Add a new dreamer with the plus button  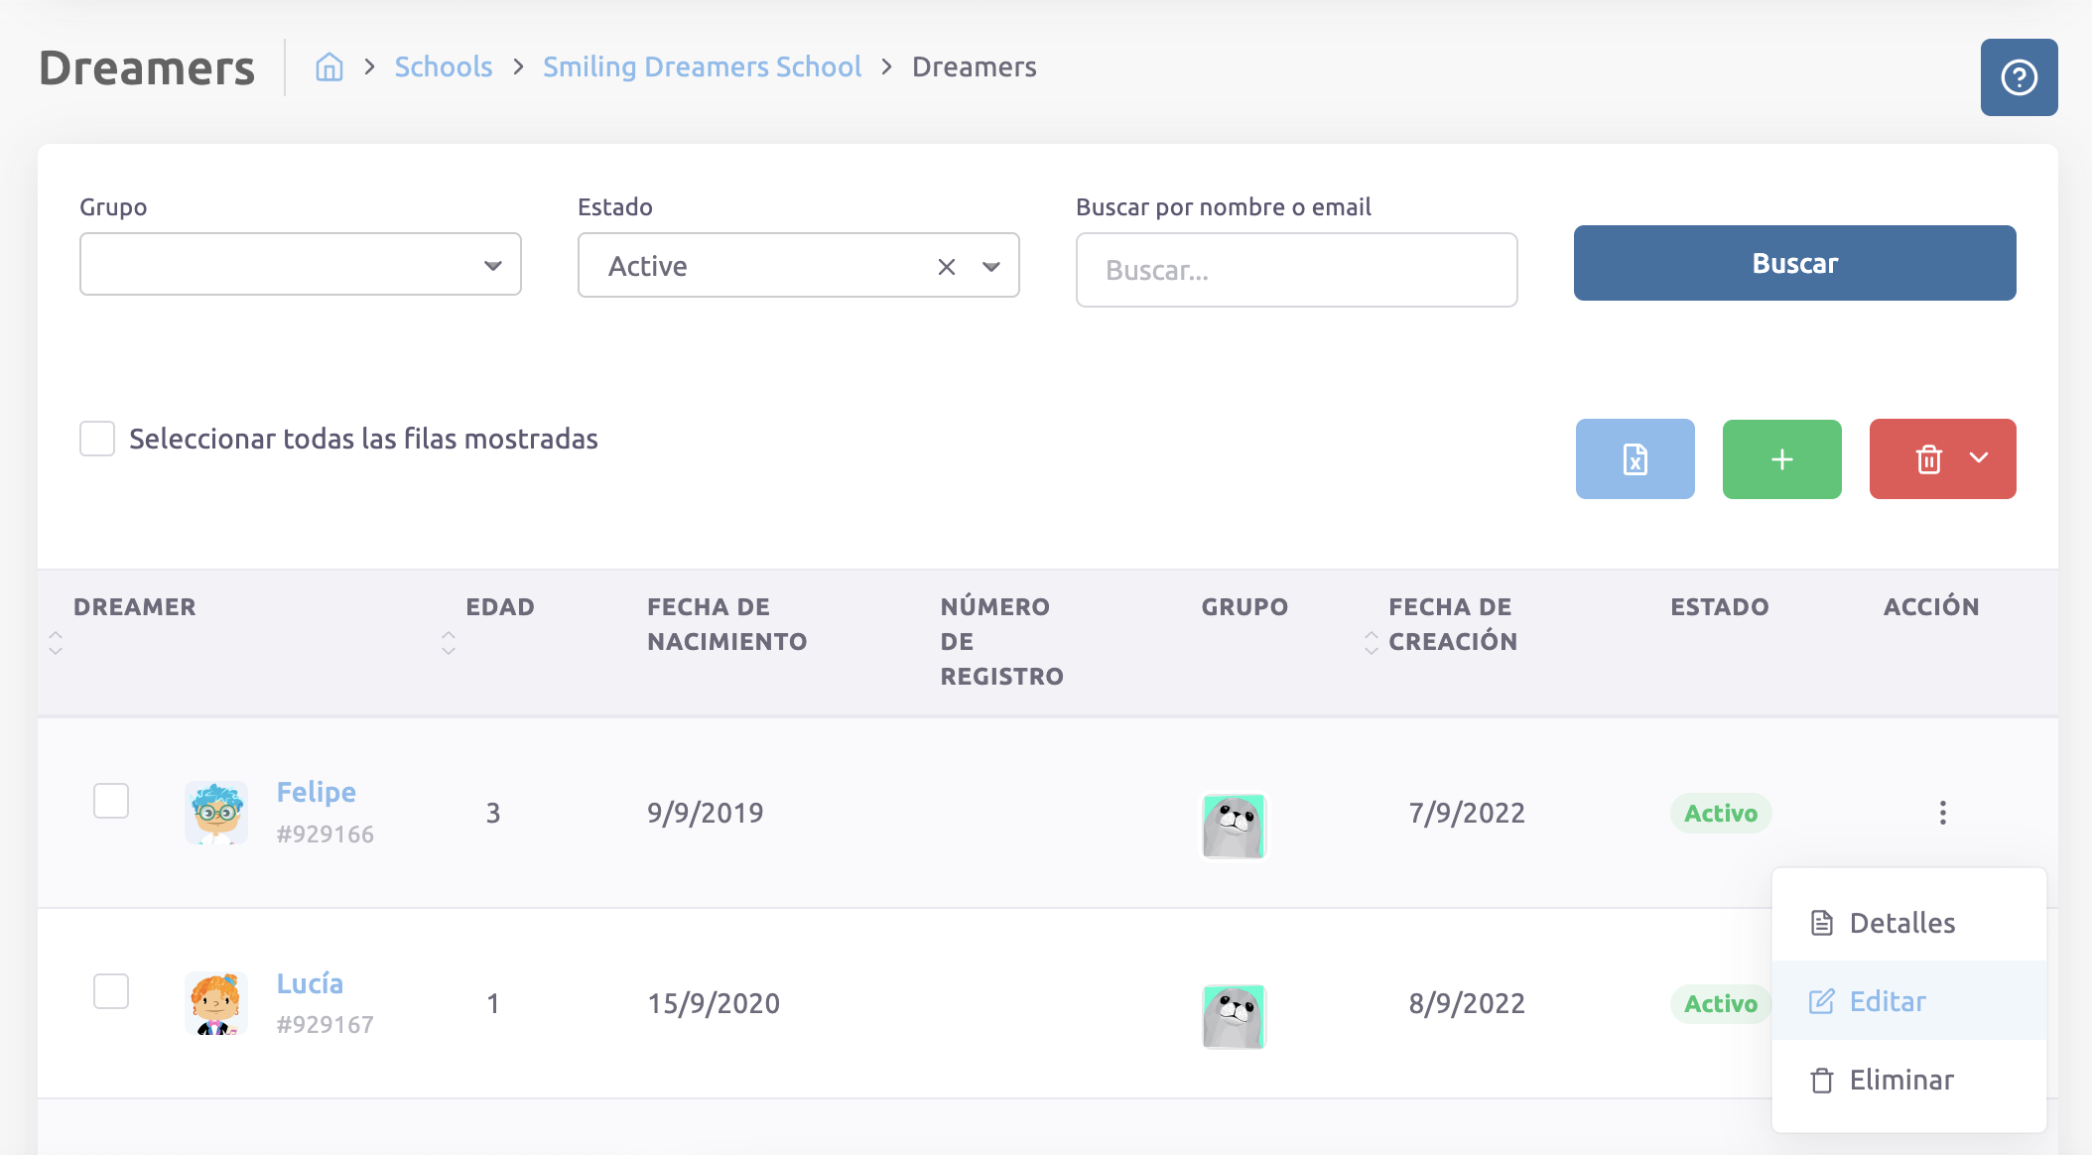1781,458
